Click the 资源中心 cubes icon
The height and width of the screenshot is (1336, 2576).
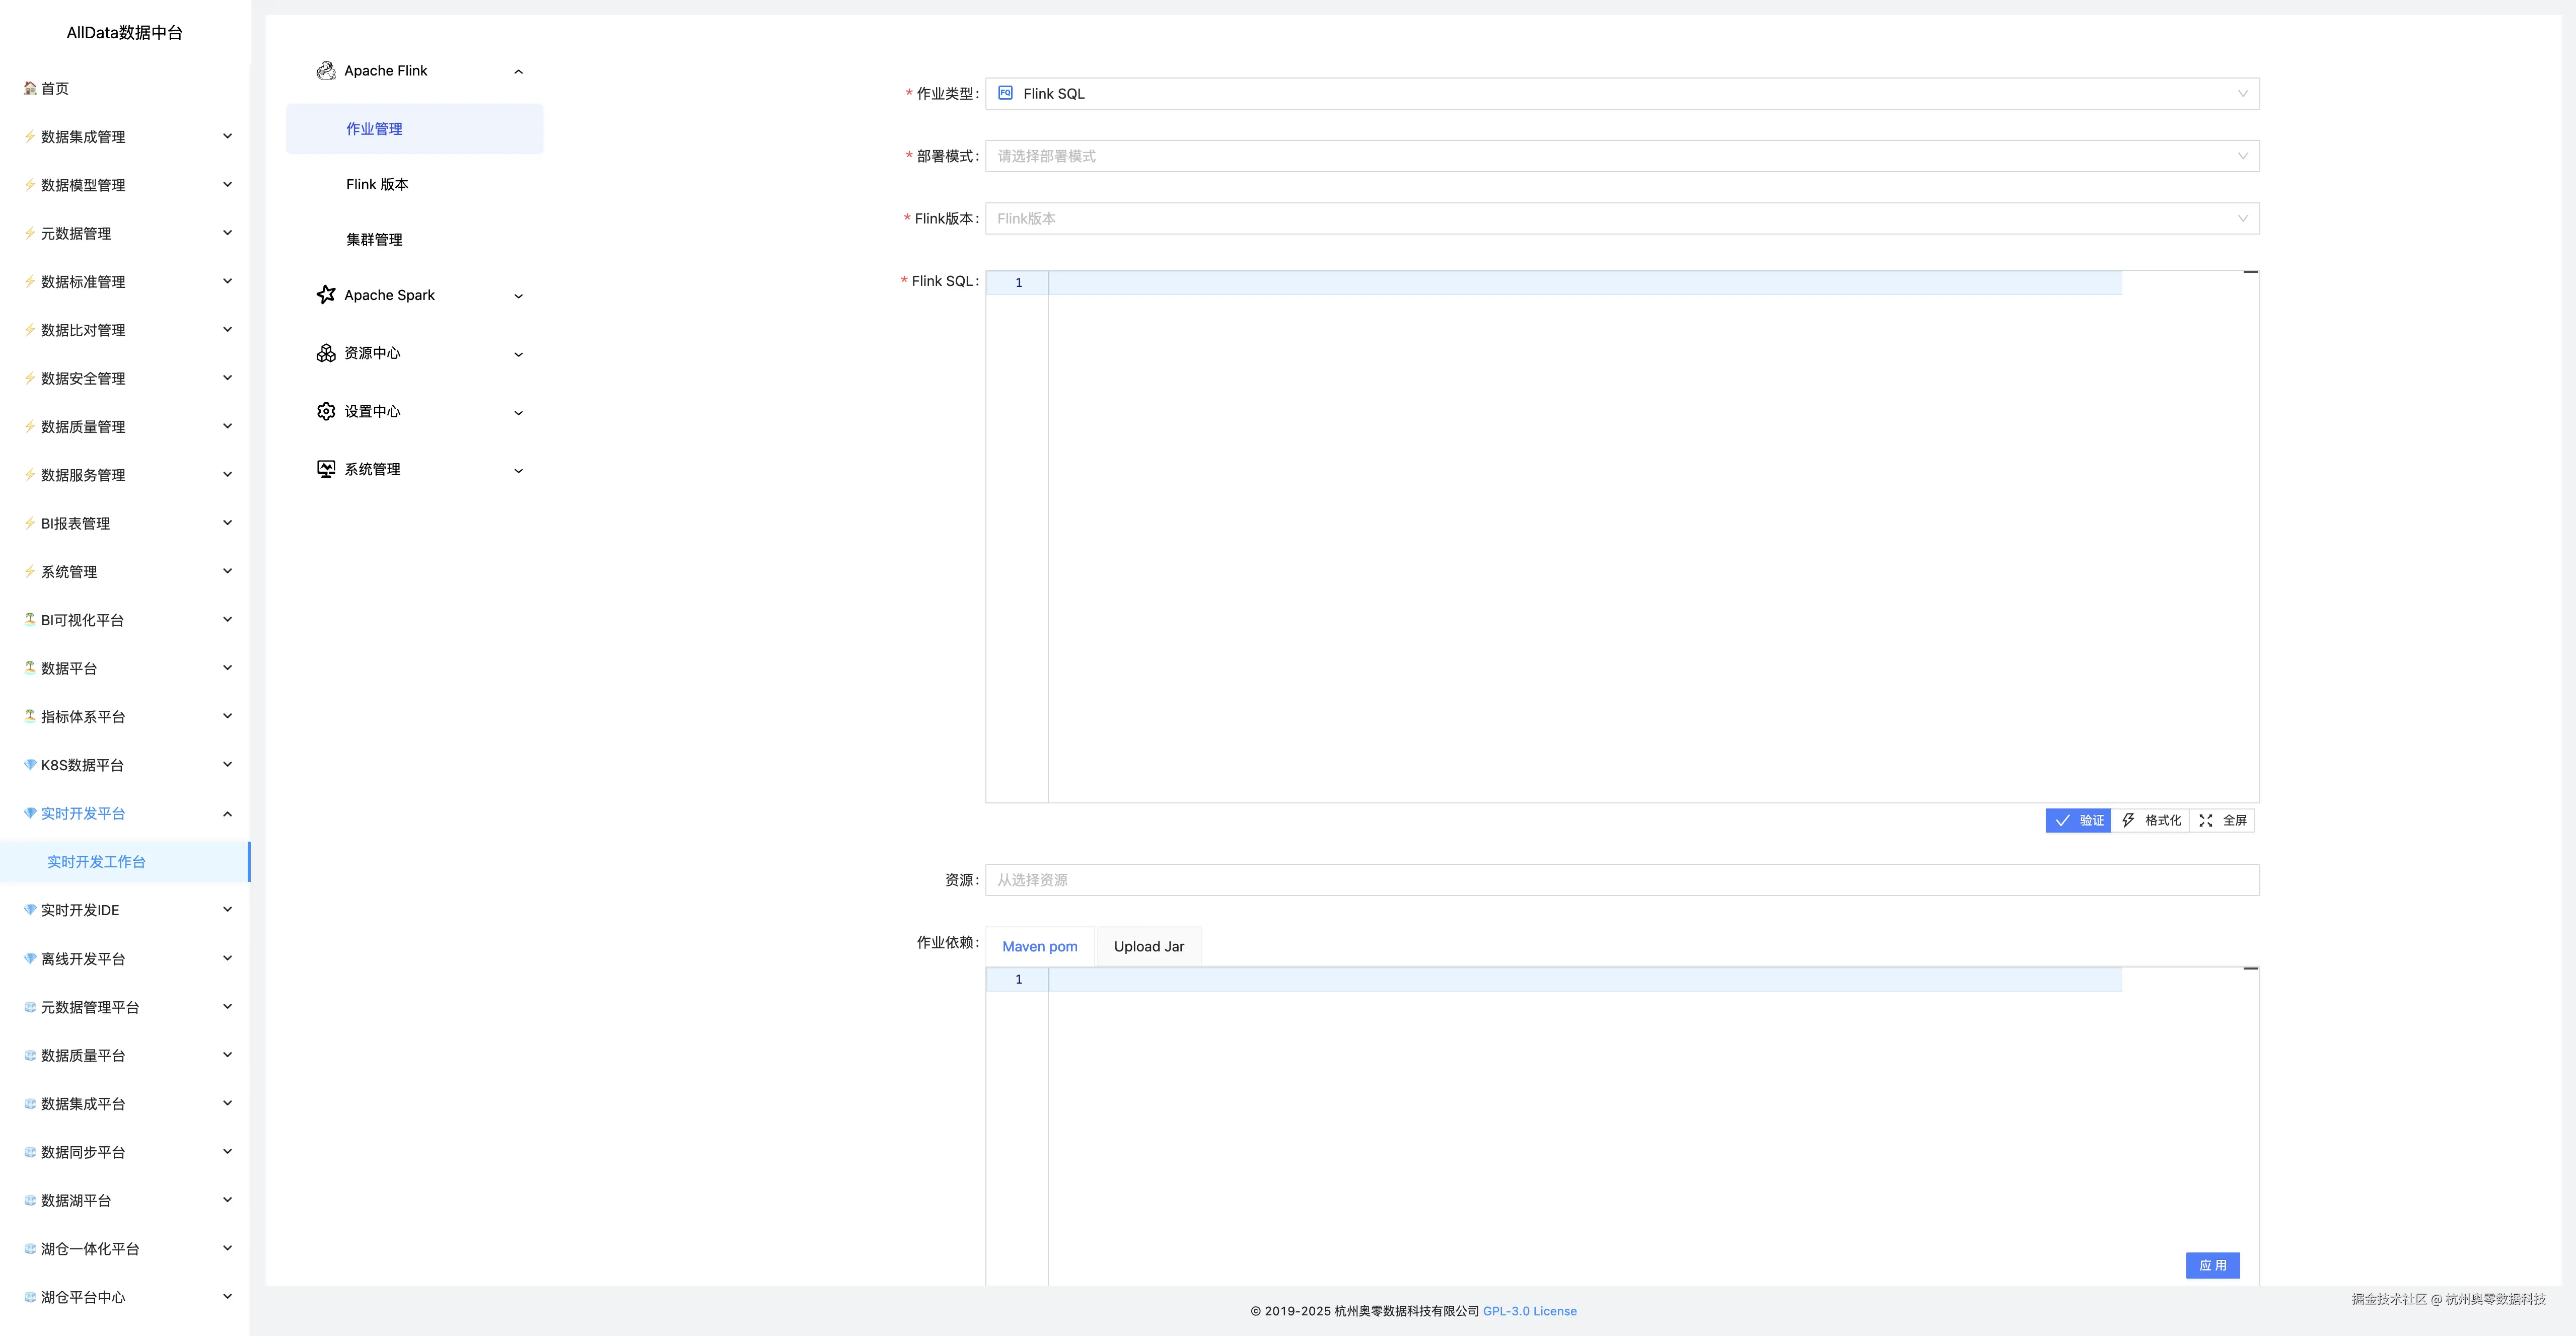click(326, 353)
